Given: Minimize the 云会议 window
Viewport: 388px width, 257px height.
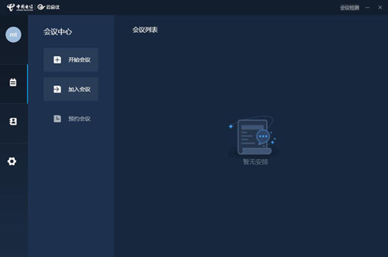Looking at the screenshot, I should 368,8.
